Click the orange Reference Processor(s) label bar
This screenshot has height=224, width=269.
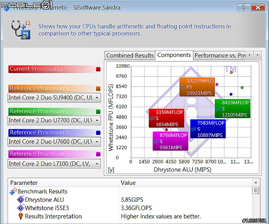coord(54,88)
